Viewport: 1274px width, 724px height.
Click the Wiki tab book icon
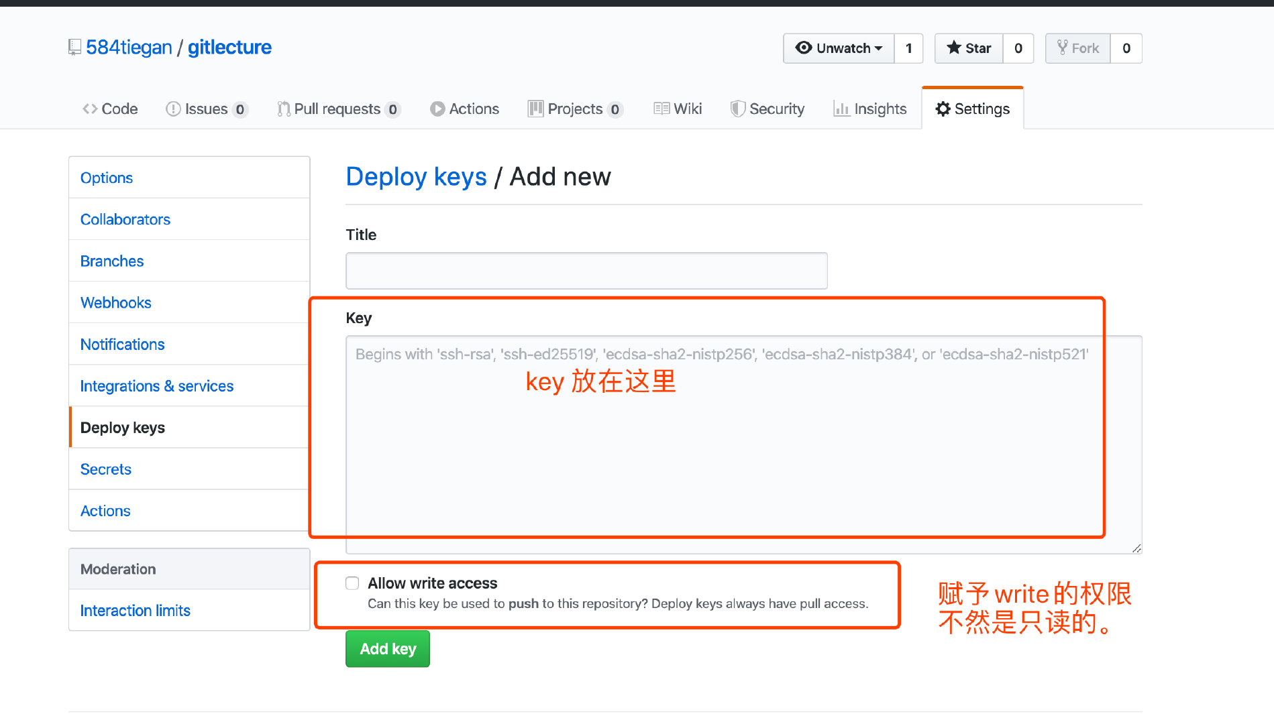click(661, 109)
